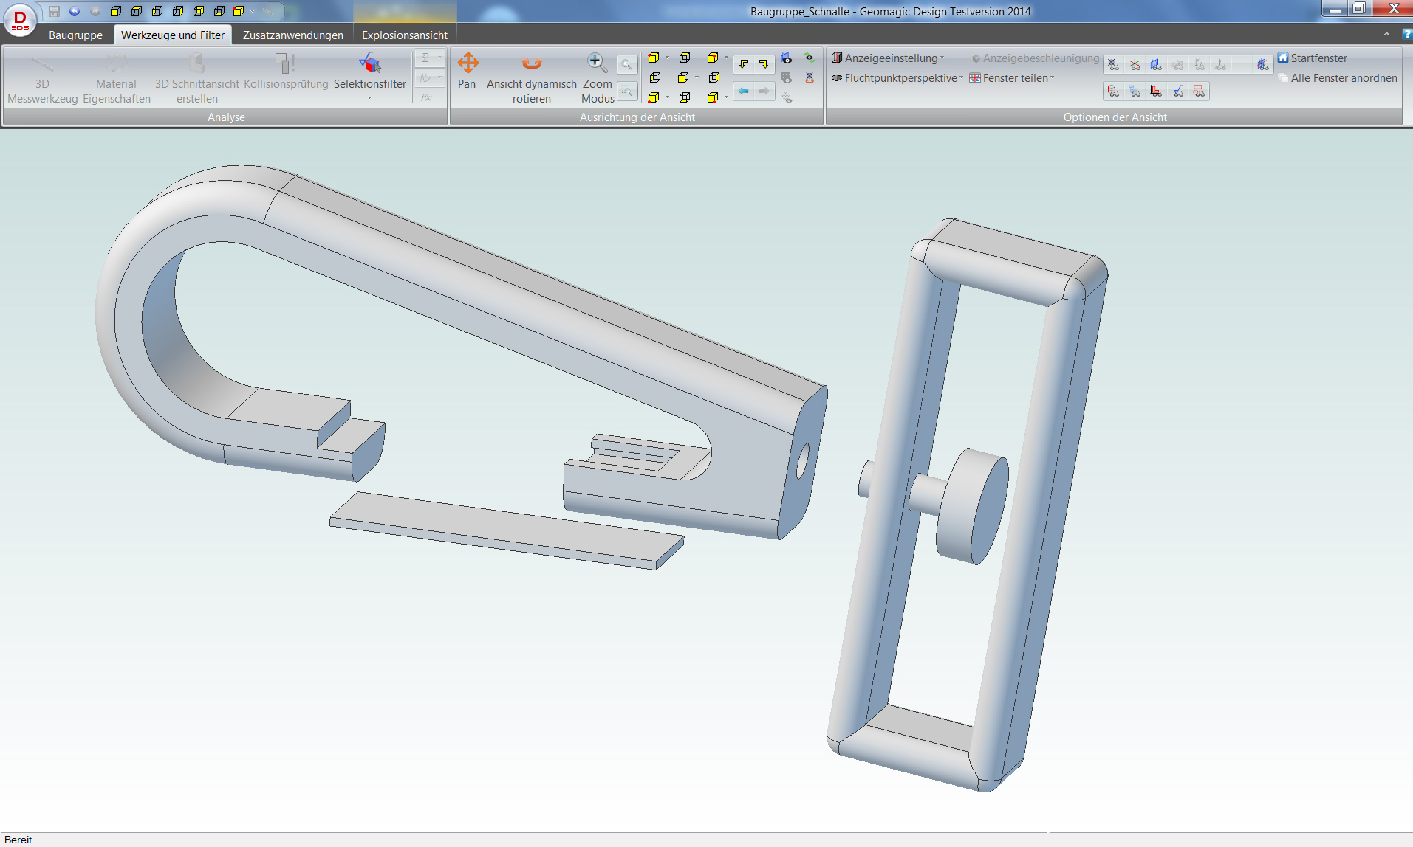
Task: Click the yellow rotate-right bent arrow icon
Action: click(x=764, y=64)
